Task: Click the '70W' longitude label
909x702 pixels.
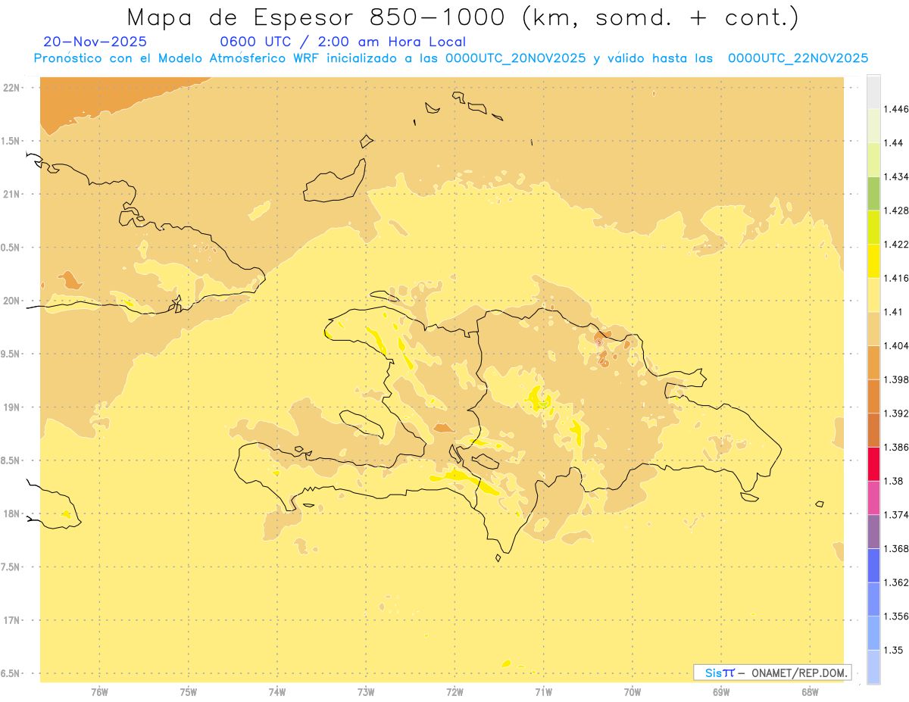Action: pyautogui.click(x=633, y=691)
